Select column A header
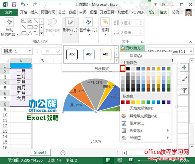 coord(21,61)
